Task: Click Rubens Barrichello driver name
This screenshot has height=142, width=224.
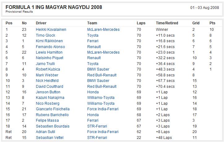Action: click(52, 115)
